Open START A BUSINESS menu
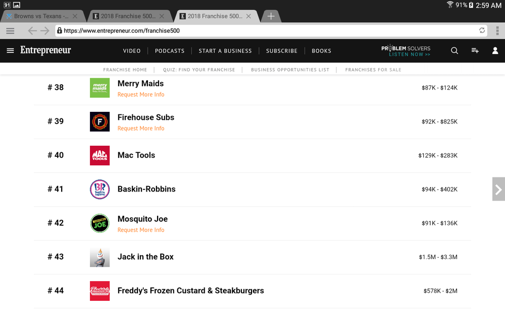This screenshot has height=315, width=505. click(225, 51)
